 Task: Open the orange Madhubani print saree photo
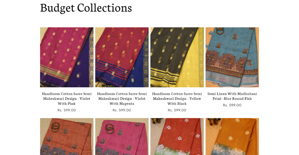coord(67,137)
